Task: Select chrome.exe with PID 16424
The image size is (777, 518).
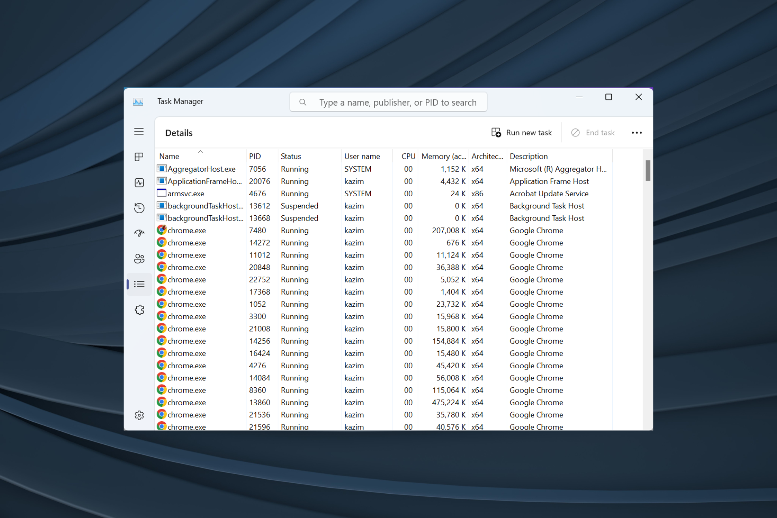Action: coord(187,353)
